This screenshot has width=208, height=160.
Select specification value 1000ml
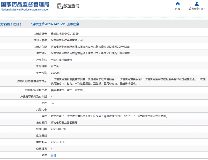click(56, 73)
